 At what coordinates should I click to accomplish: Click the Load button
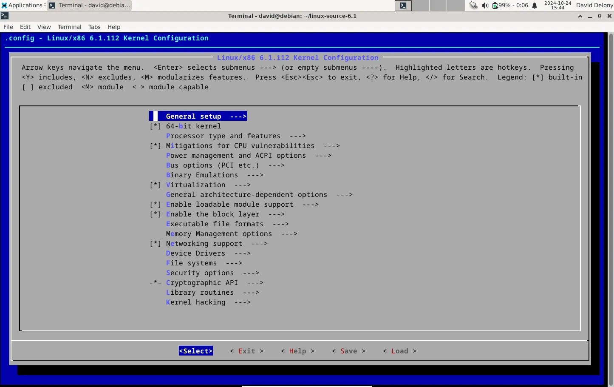pos(400,351)
